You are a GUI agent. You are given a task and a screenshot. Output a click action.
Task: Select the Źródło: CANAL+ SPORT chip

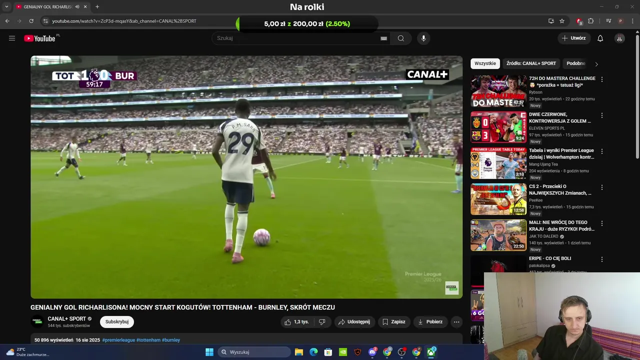(531, 63)
